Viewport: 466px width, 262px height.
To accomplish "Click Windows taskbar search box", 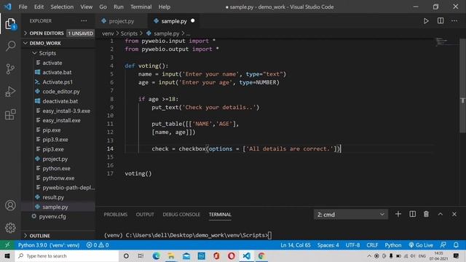I will [x=67, y=256].
